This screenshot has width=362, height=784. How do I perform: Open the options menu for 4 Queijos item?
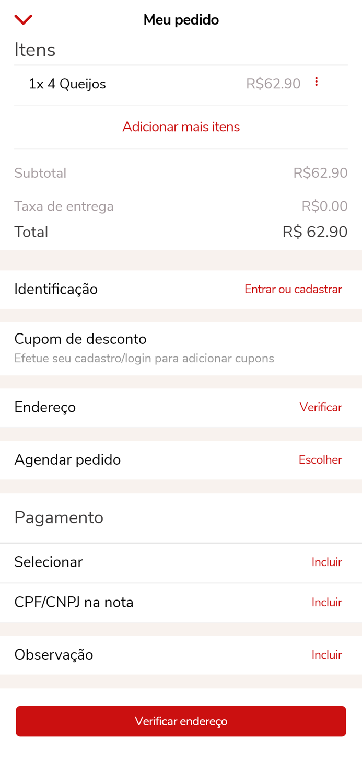[317, 82]
